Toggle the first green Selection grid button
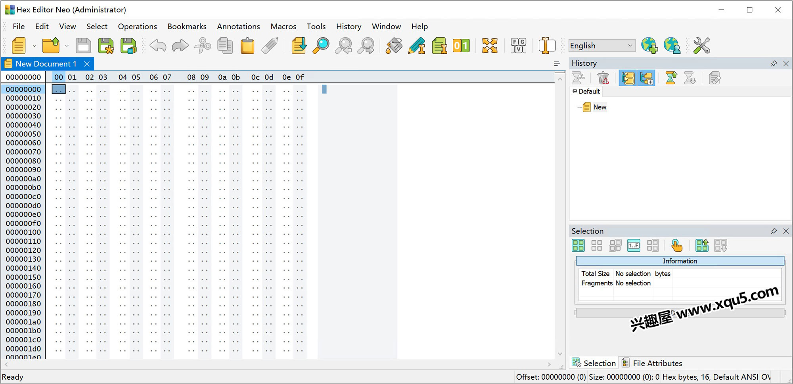 point(578,245)
